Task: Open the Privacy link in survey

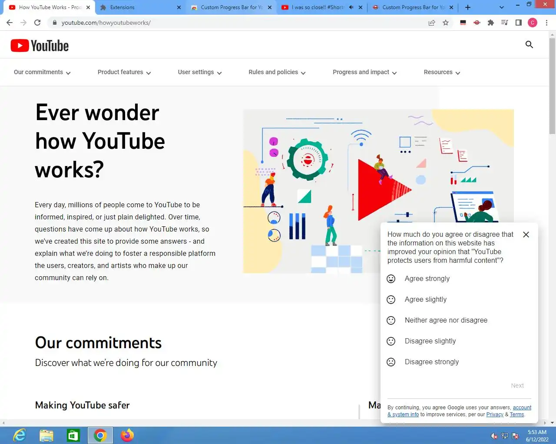Action: [495, 415]
